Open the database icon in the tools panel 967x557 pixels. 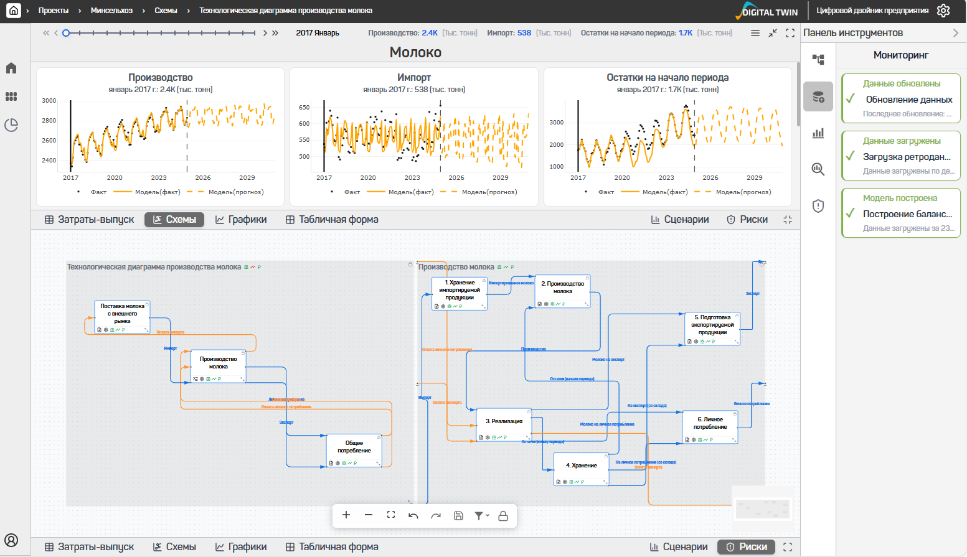pyautogui.click(x=818, y=97)
